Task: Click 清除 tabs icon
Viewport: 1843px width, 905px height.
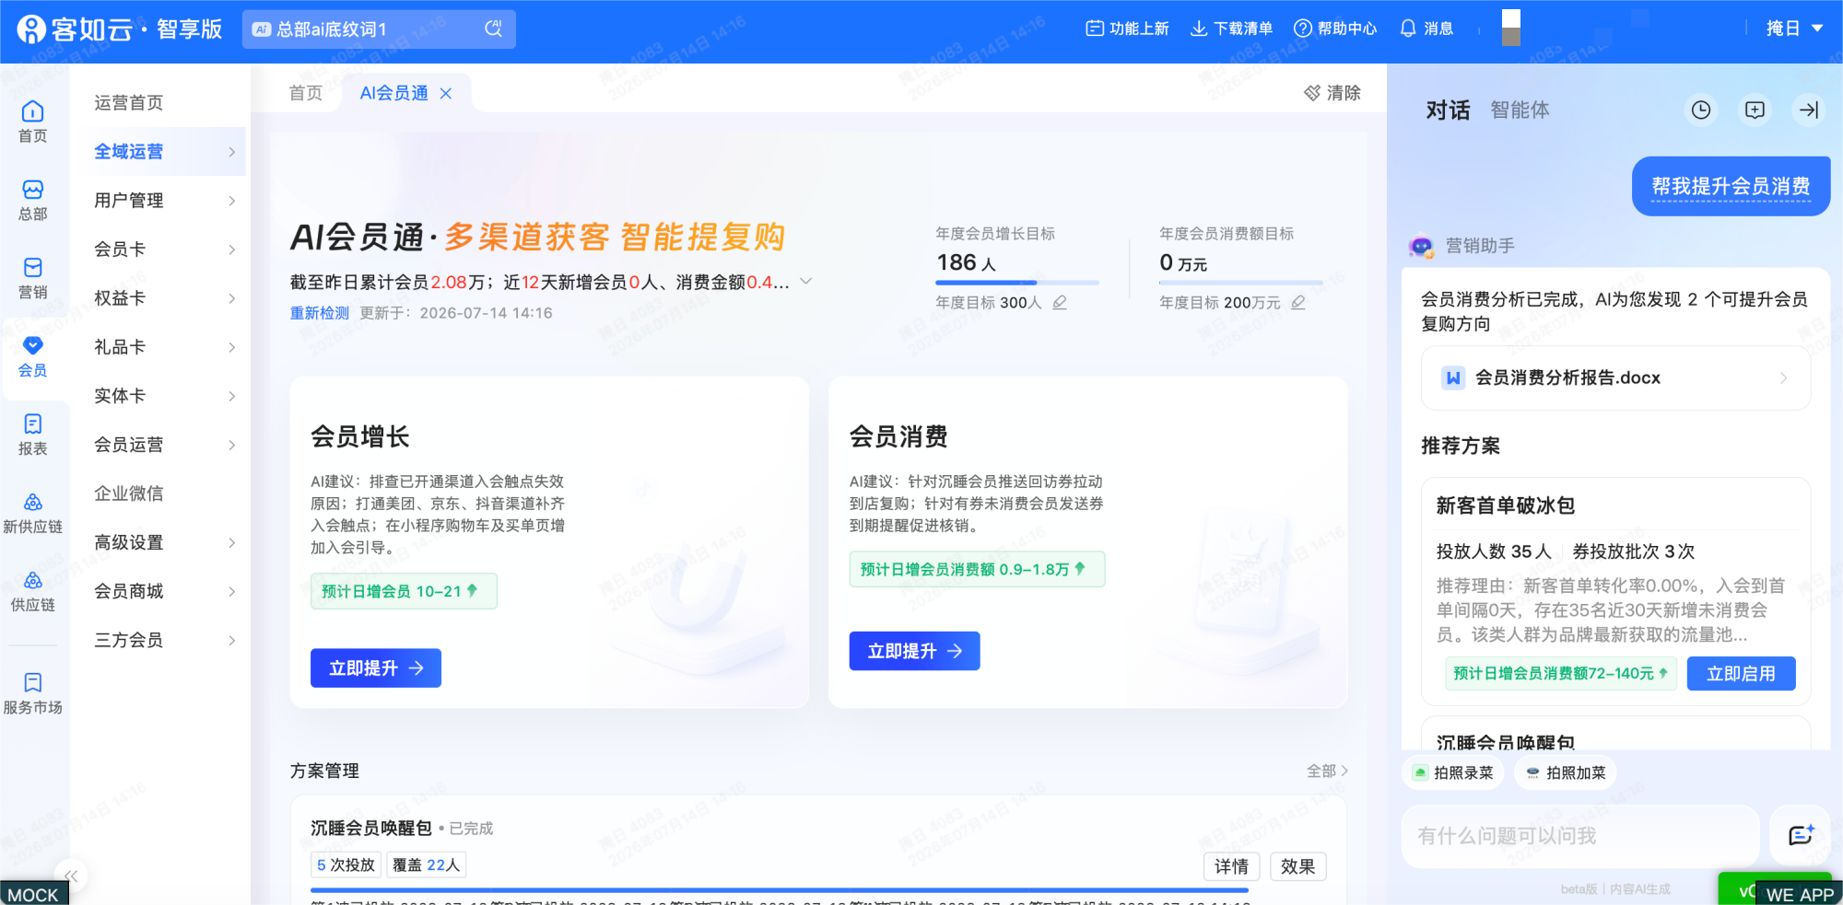Action: click(x=1332, y=93)
